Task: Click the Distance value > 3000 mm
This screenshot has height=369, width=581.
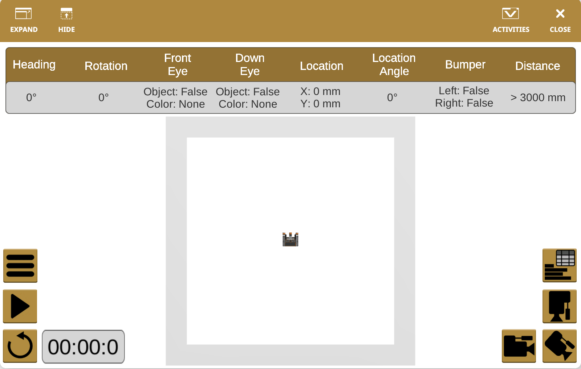Action: 538,98
